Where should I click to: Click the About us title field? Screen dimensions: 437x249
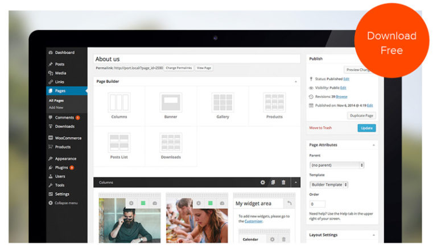196,59
